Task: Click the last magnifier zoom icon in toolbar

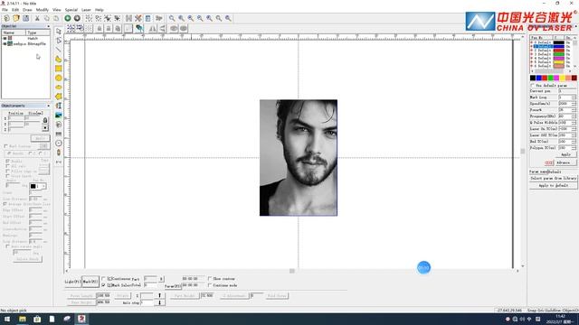Action: (x=228, y=18)
